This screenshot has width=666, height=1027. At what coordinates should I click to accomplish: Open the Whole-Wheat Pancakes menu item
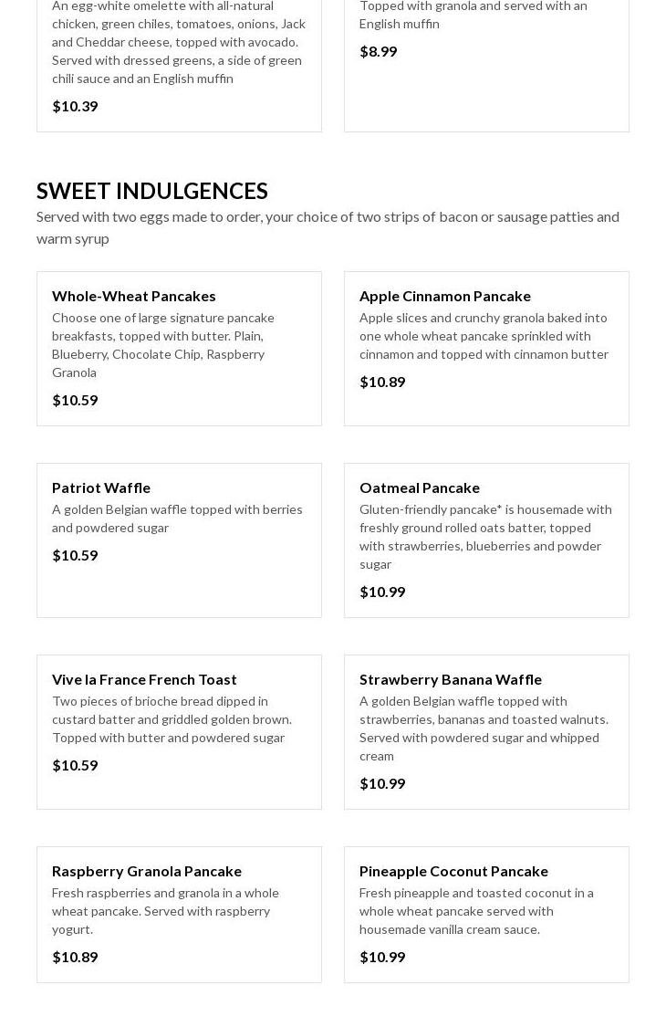(134, 296)
